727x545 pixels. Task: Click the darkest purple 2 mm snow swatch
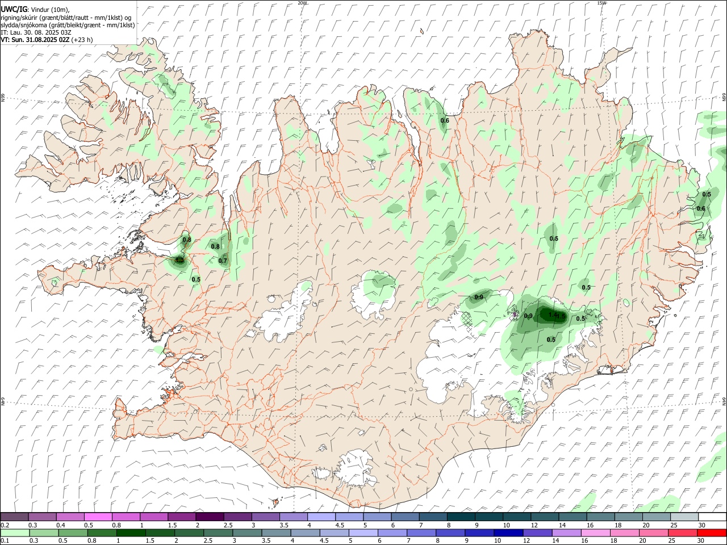[x=209, y=517]
